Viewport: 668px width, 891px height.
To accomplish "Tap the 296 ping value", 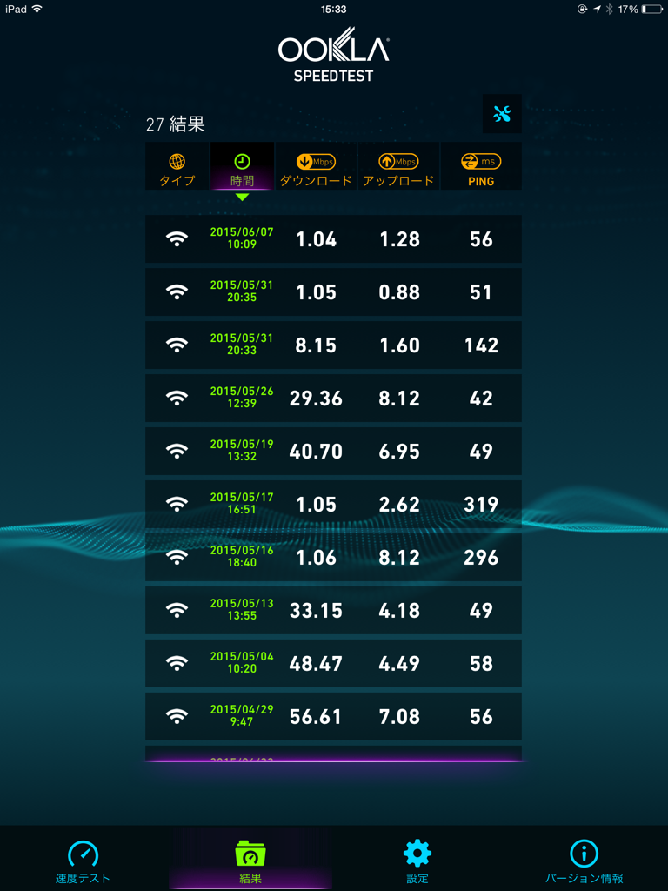I will tap(481, 558).
